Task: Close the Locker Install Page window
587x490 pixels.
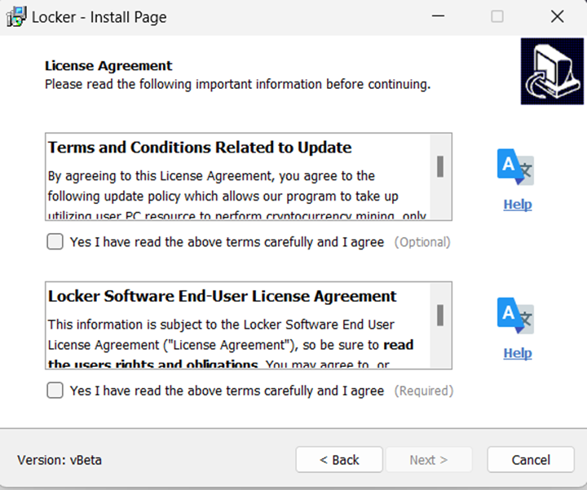Action: (x=557, y=16)
